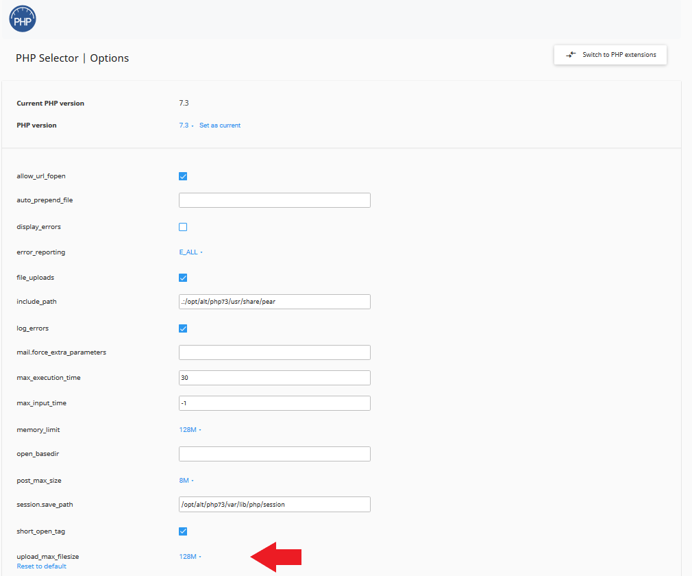The height and width of the screenshot is (576, 692).
Task: Focus the mail.force_extra_parameters field
Action: (x=274, y=352)
